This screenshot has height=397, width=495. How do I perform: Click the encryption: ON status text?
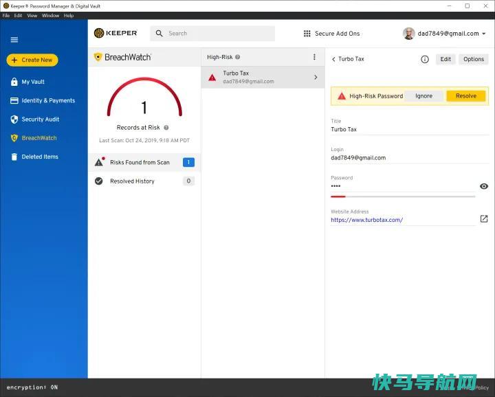[x=32, y=387]
